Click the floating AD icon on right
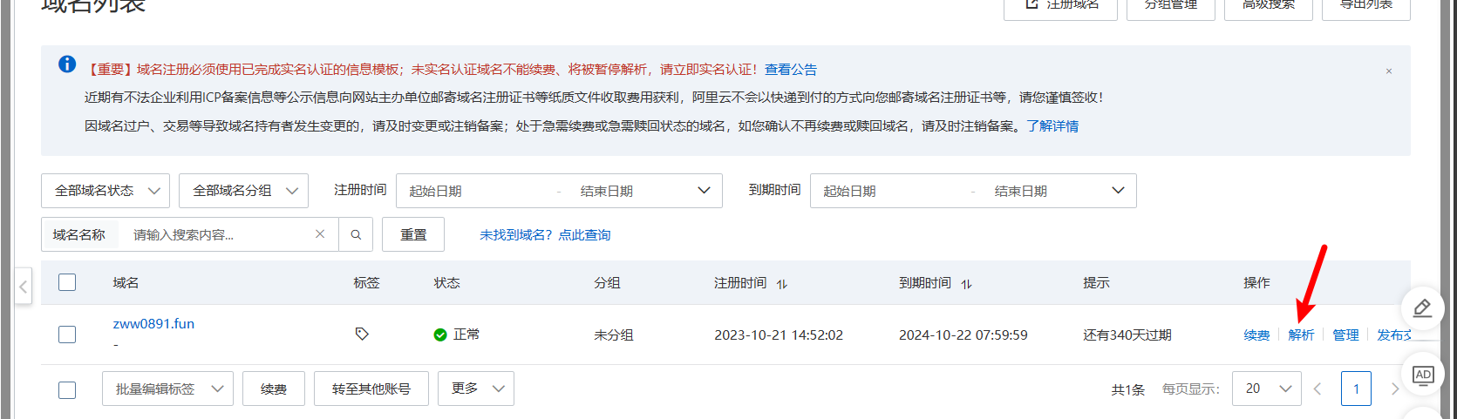 click(x=1422, y=375)
